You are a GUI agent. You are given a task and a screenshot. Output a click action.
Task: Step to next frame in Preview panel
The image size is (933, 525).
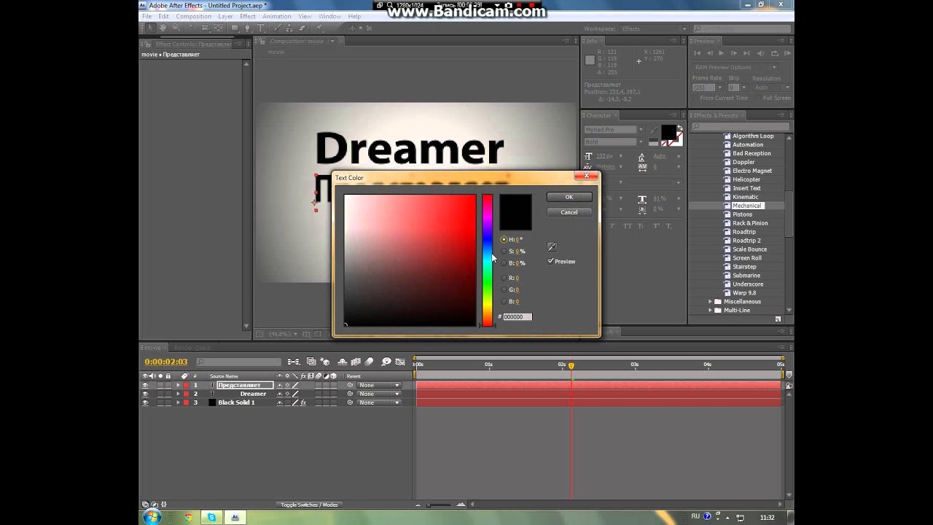pyautogui.click(x=734, y=53)
